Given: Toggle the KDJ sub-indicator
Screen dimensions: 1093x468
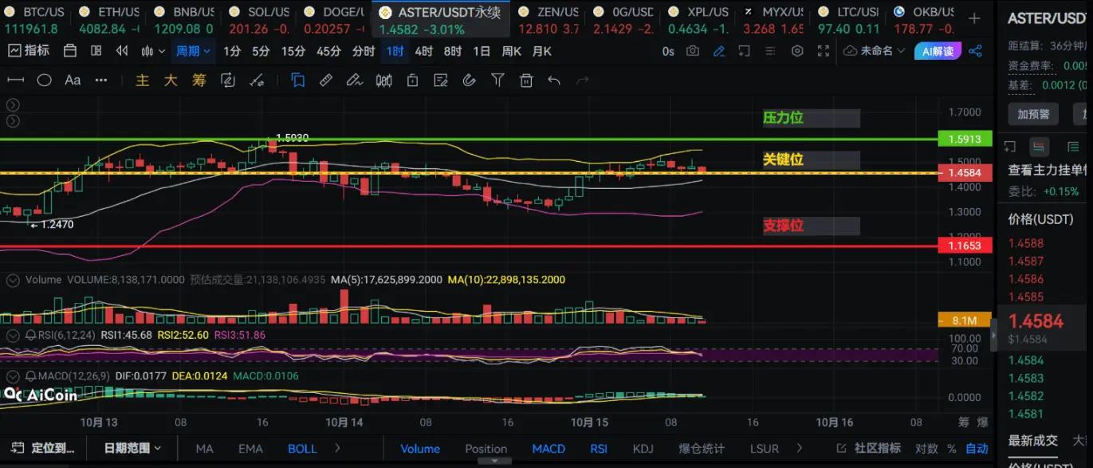Looking at the screenshot, I should [x=643, y=448].
